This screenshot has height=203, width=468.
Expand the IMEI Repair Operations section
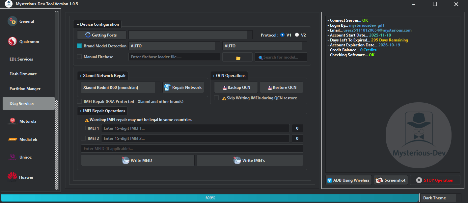(x=102, y=111)
